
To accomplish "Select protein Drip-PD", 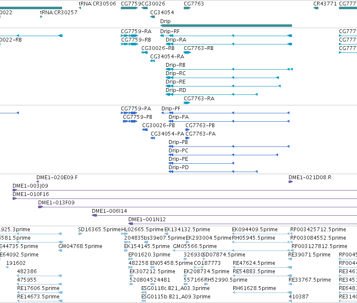I will [x=213, y=172].
